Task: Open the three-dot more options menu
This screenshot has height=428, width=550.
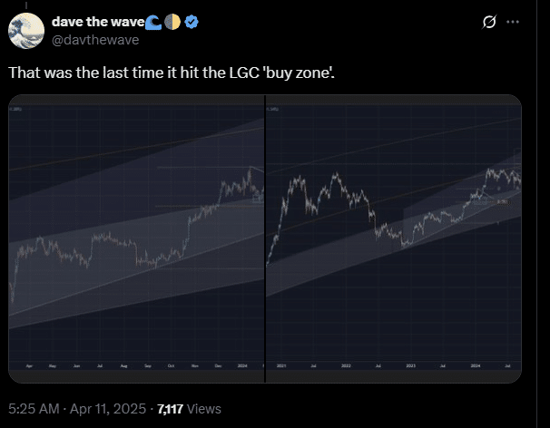Action: [513, 22]
